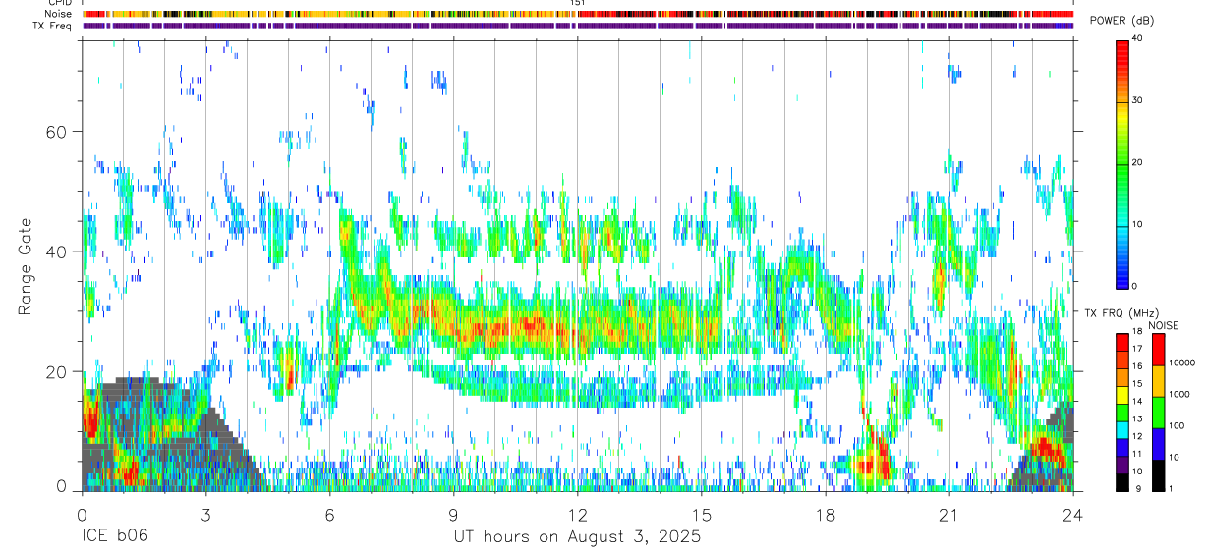The height and width of the screenshot is (557, 1207).
Task: Click the 100 label on Noise scale
Action: coord(1178,425)
